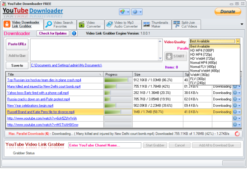The width and height of the screenshot is (247, 174).
Task: Open gear options for Russia cracks down row
Action: pos(237,99)
